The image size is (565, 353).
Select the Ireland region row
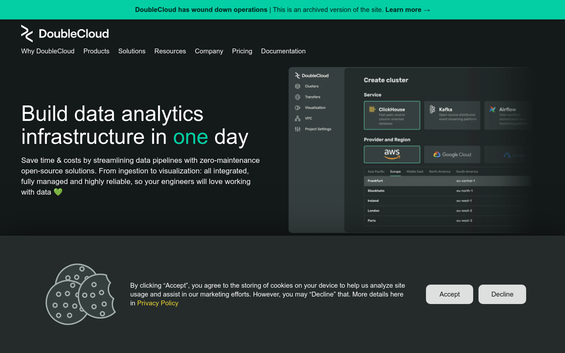[x=448, y=201]
